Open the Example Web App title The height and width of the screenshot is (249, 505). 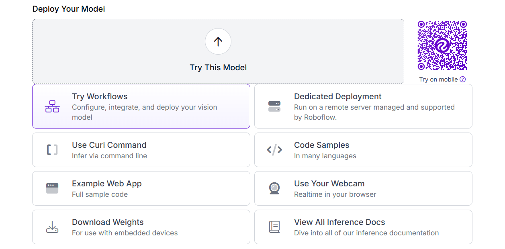(106, 184)
